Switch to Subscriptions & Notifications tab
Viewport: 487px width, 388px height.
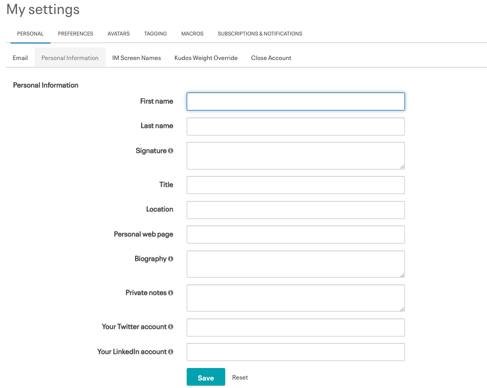[x=260, y=33]
